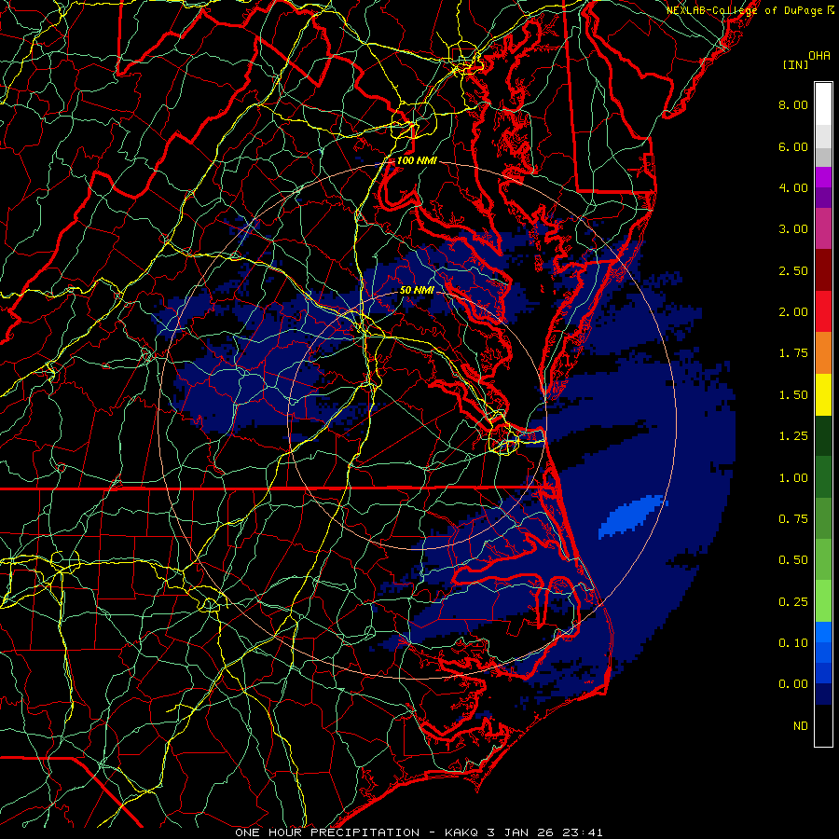Click the ONE HOUR PRECIPITATION title at the bottom

tap(327, 832)
